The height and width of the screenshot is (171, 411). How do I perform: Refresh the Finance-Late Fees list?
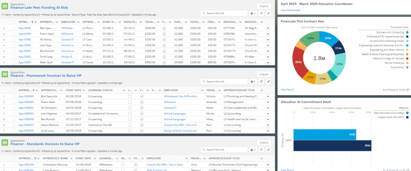[261, 13]
